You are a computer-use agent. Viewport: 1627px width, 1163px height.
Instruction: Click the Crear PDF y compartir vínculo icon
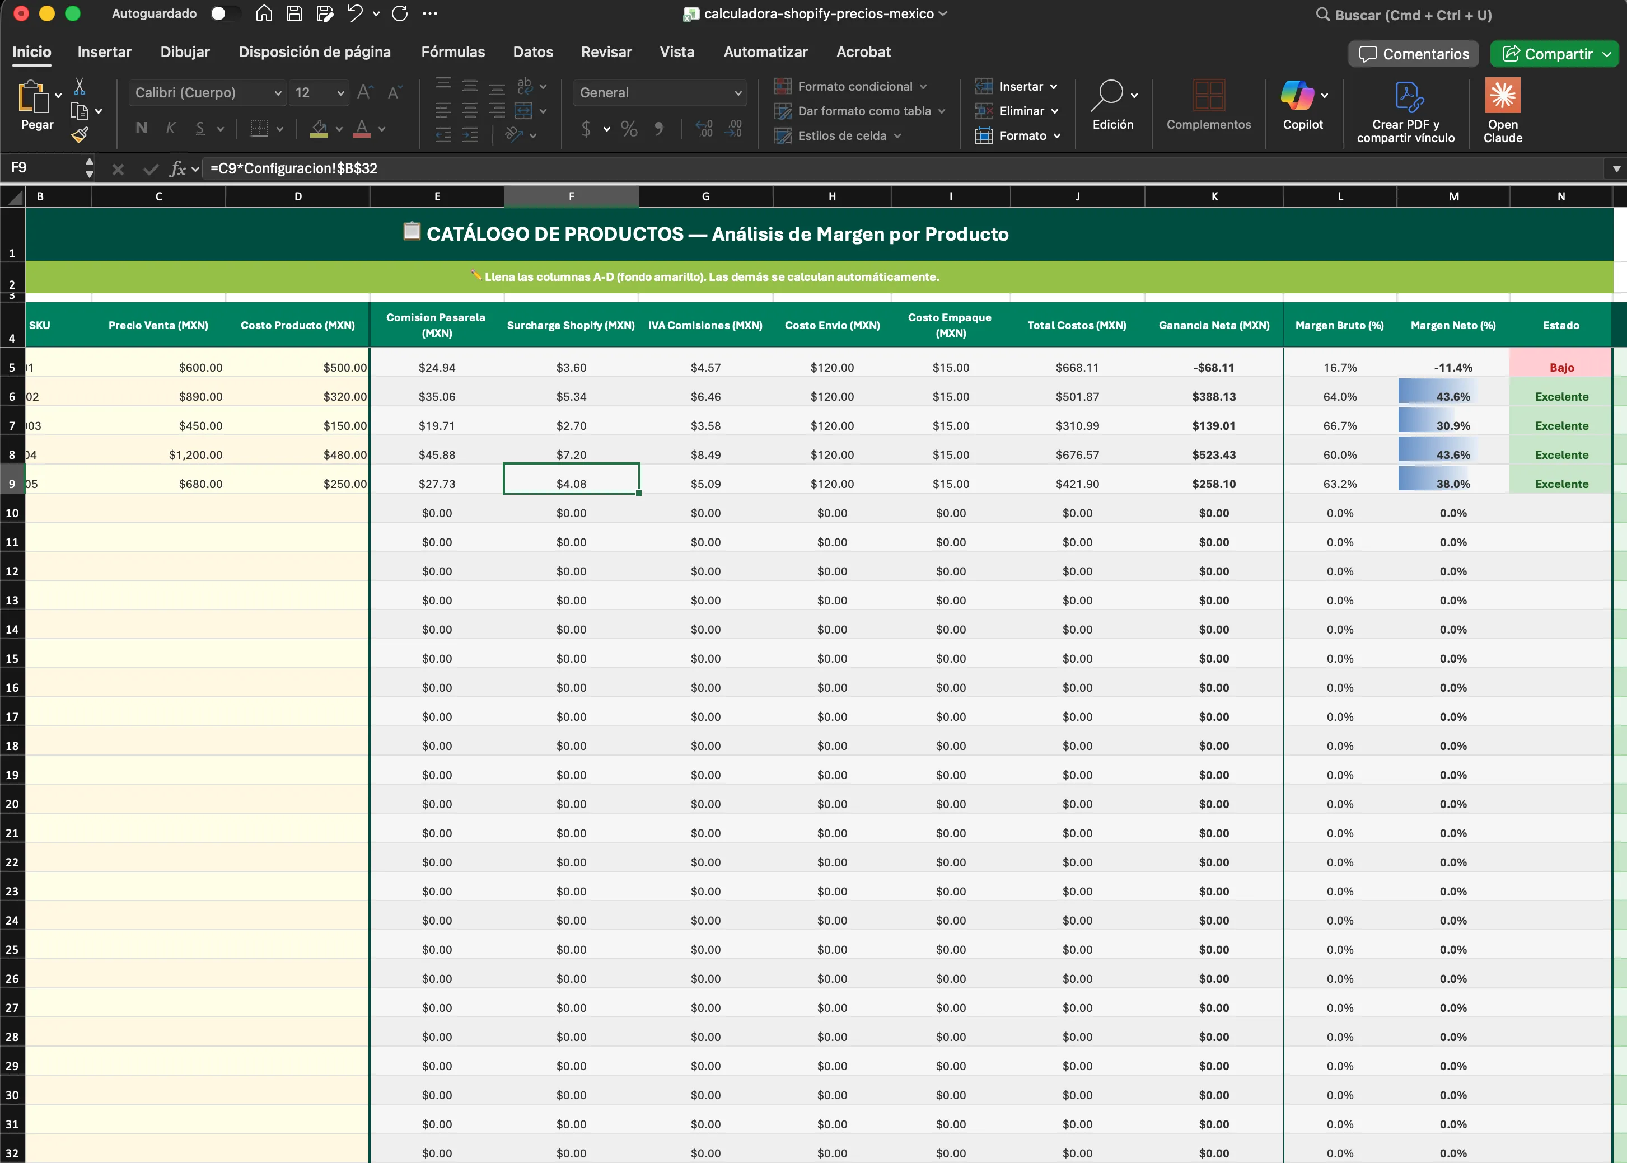click(x=1409, y=97)
